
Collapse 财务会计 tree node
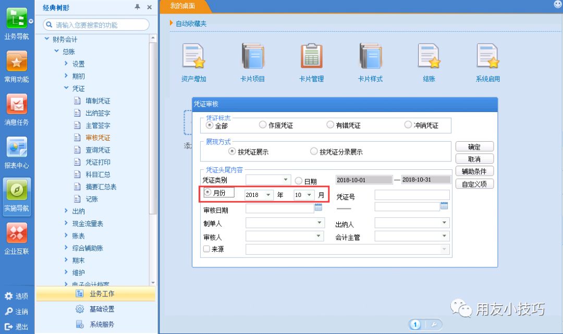click(47, 39)
